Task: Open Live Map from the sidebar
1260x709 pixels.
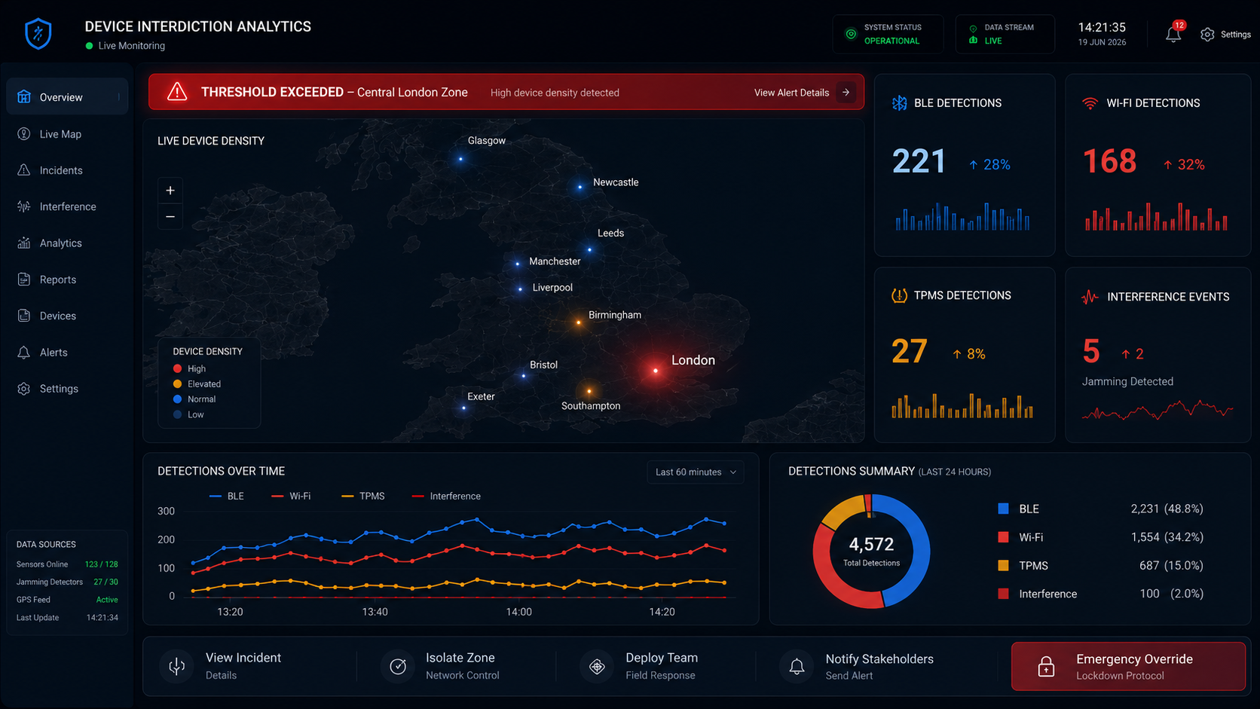Action: (x=67, y=134)
